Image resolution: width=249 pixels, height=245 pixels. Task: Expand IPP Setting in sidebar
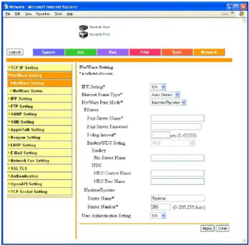(x=39, y=99)
